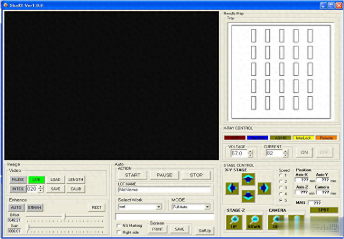Click SAVE in Video panel
The width and height of the screenshot is (344, 239).
point(55,189)
